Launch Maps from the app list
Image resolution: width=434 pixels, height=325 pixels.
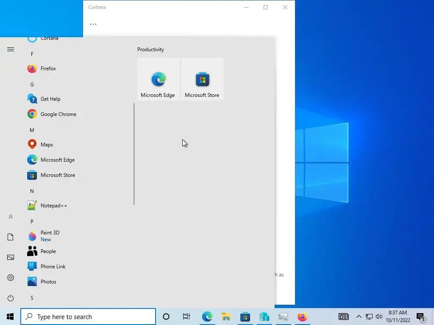click(x=75, y=144)
